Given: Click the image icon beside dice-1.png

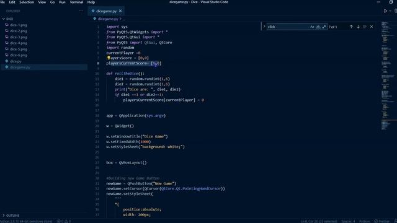Looking at the screenshot, I should tap(7, 25).
